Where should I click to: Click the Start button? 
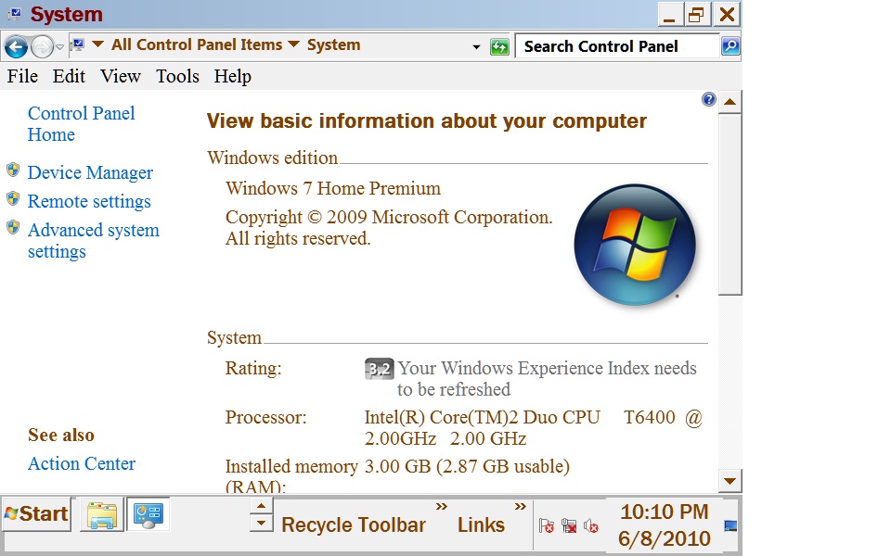(x=36, y=514)
